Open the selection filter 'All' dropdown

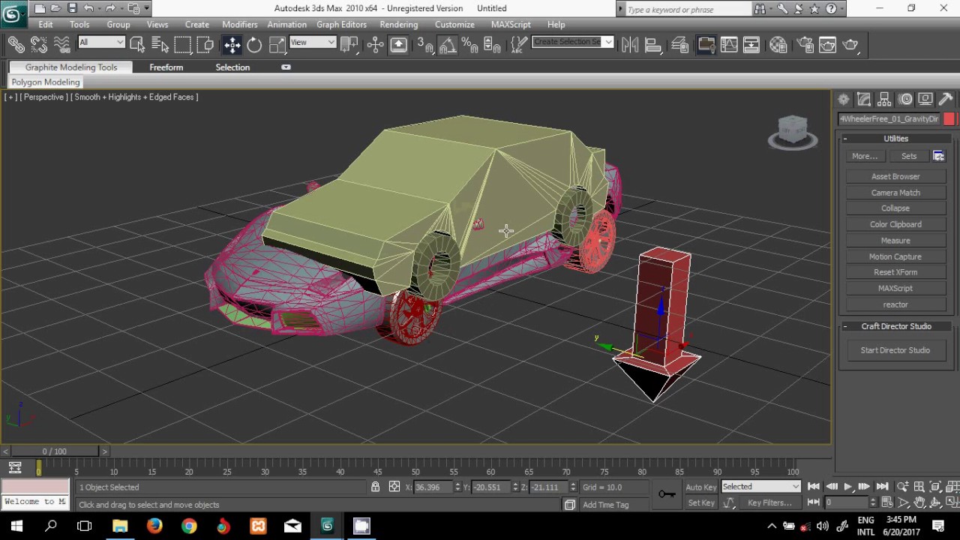[x=101, y=43]
